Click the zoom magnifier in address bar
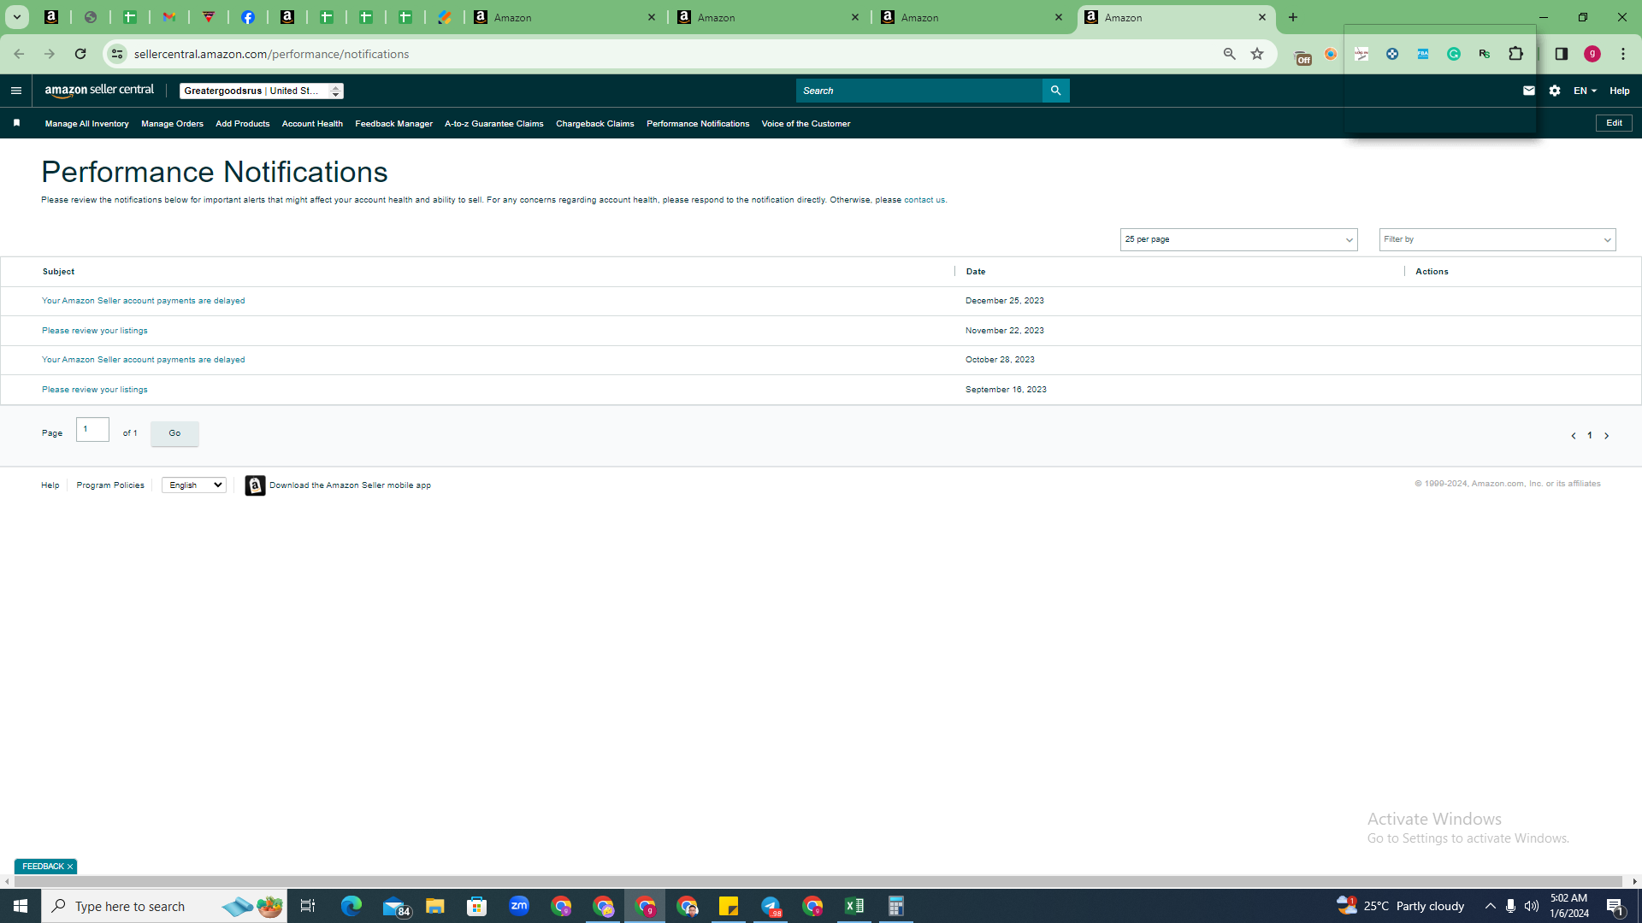This screenshot has width=1642, height=923. point(1229,54)
